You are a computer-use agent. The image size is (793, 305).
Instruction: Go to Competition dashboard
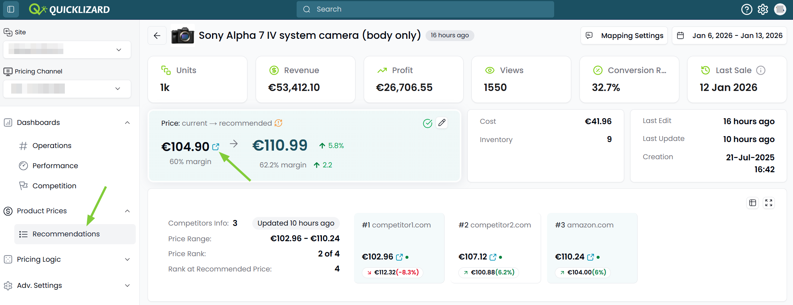54,186
